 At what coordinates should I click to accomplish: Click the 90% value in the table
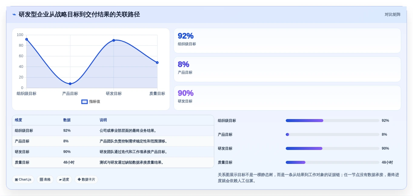click(x=67, y=152)
